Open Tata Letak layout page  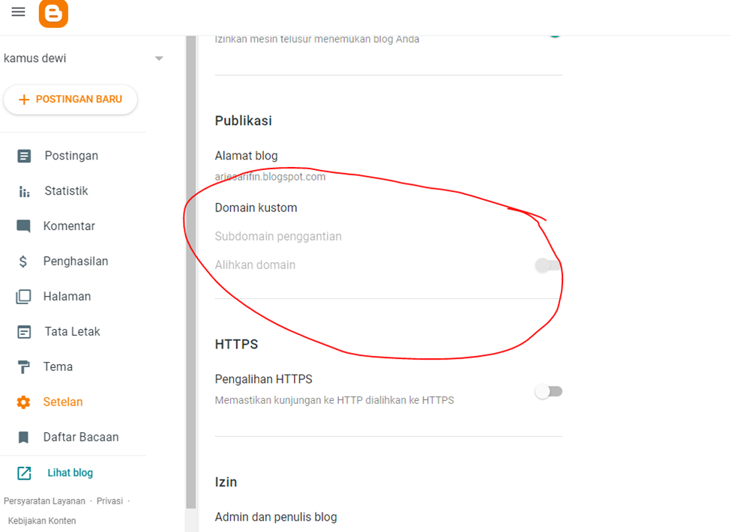point(72,332)
